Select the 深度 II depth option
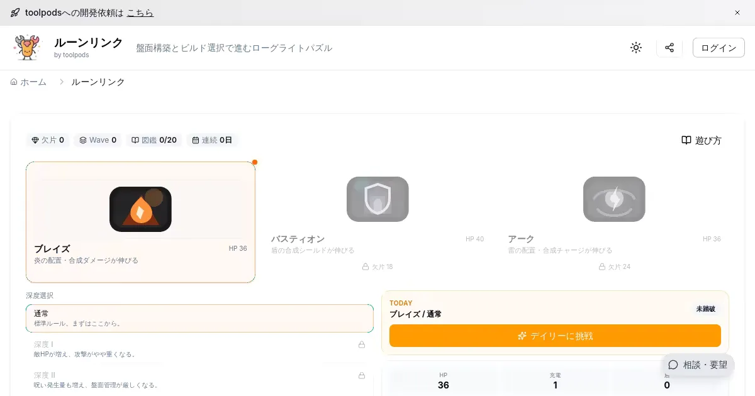 (x=199, y=380)
